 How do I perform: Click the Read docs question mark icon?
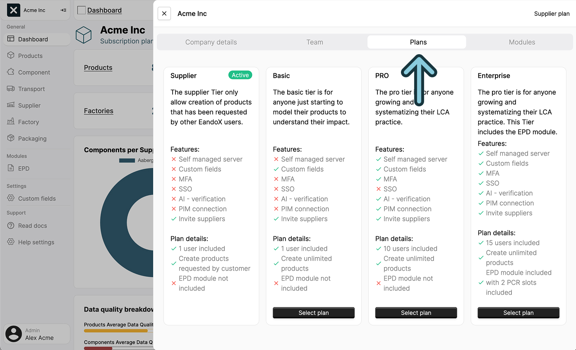coord(11,226)
